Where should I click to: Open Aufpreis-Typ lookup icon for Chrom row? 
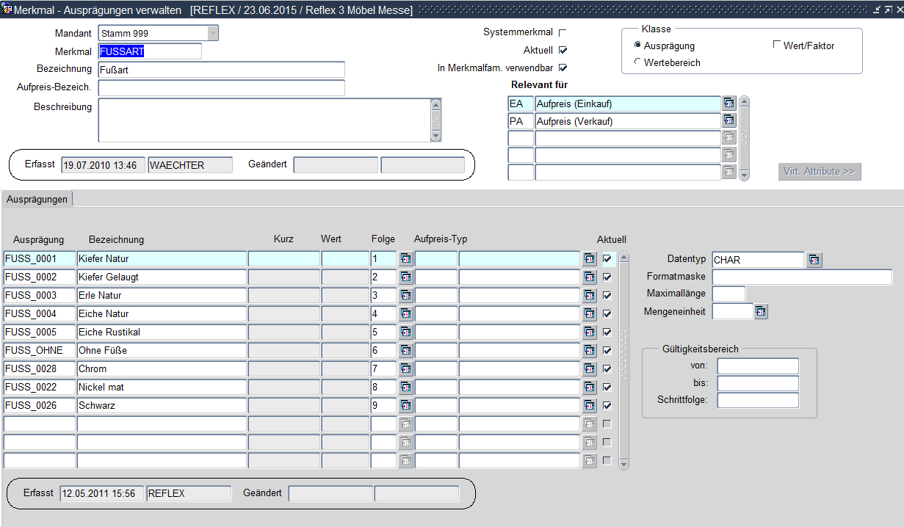click(x=589, y=368)
